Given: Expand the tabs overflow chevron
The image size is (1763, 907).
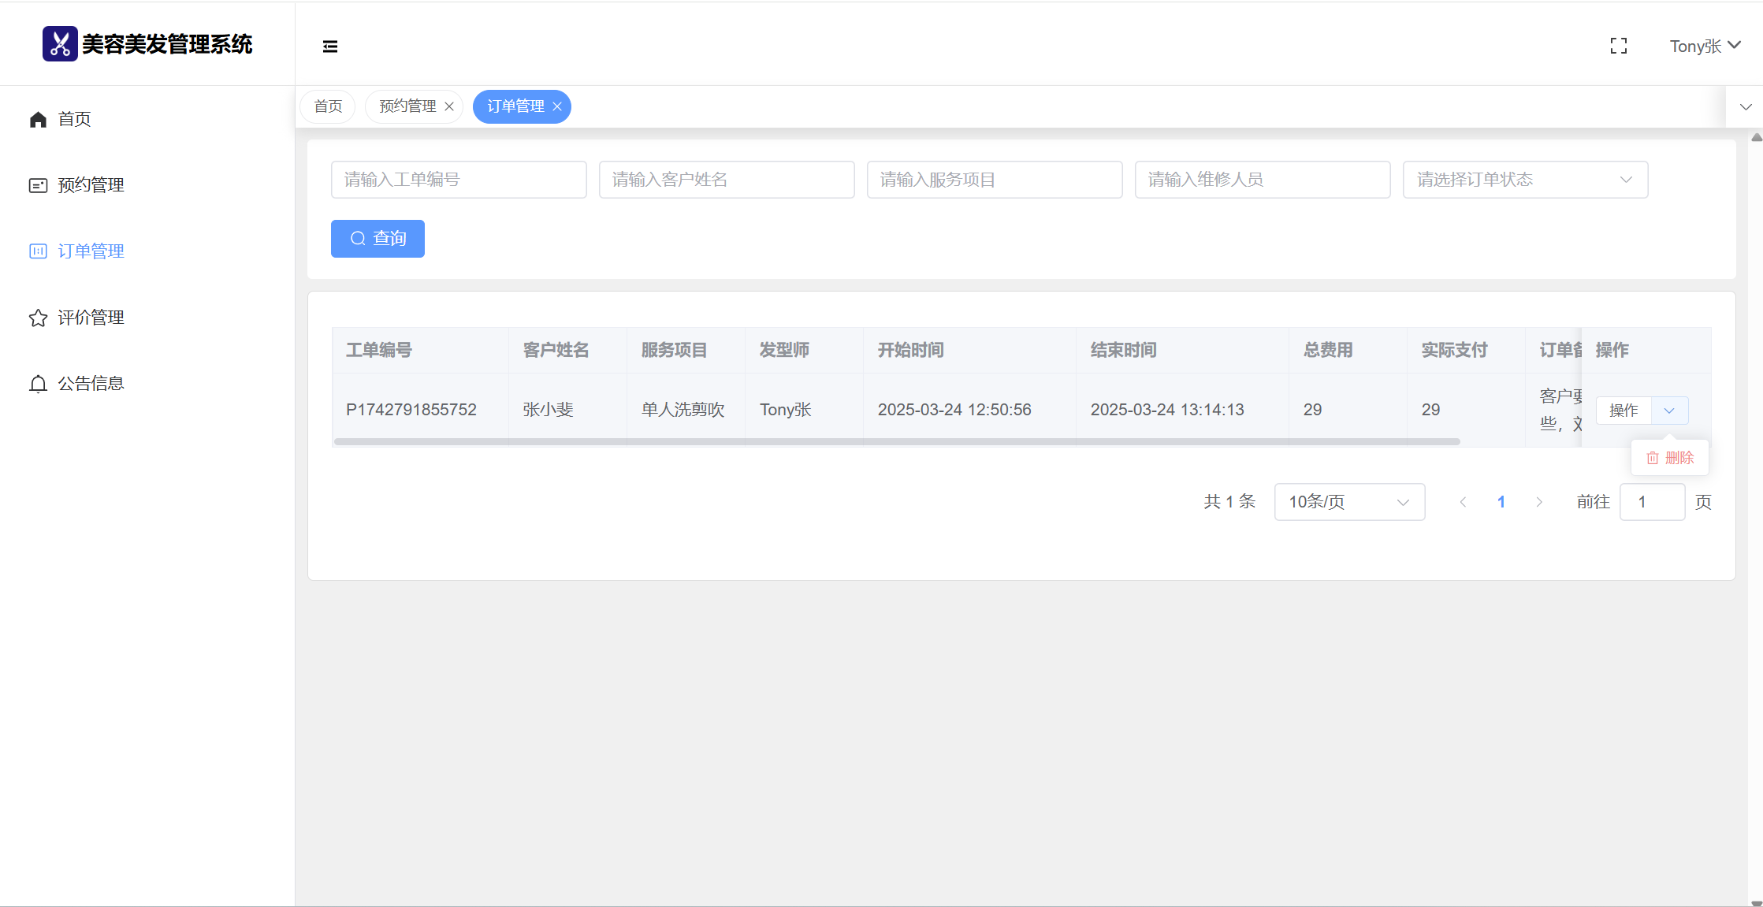Looking at the screenshot, I should (x=1745, y=107).
